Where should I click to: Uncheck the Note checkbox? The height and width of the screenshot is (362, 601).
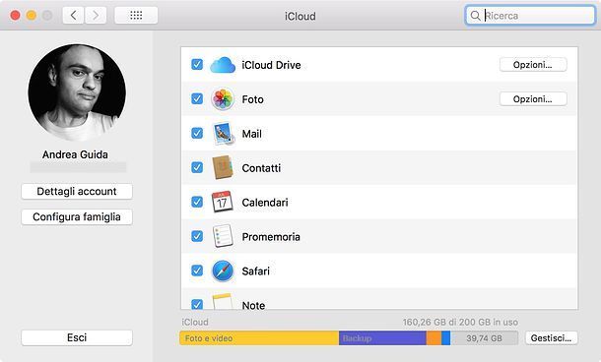(x=197, y=304)
